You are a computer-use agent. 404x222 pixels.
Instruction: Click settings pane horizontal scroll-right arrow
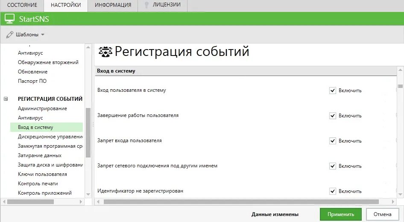pyautogui.click(x=393, y=202)
